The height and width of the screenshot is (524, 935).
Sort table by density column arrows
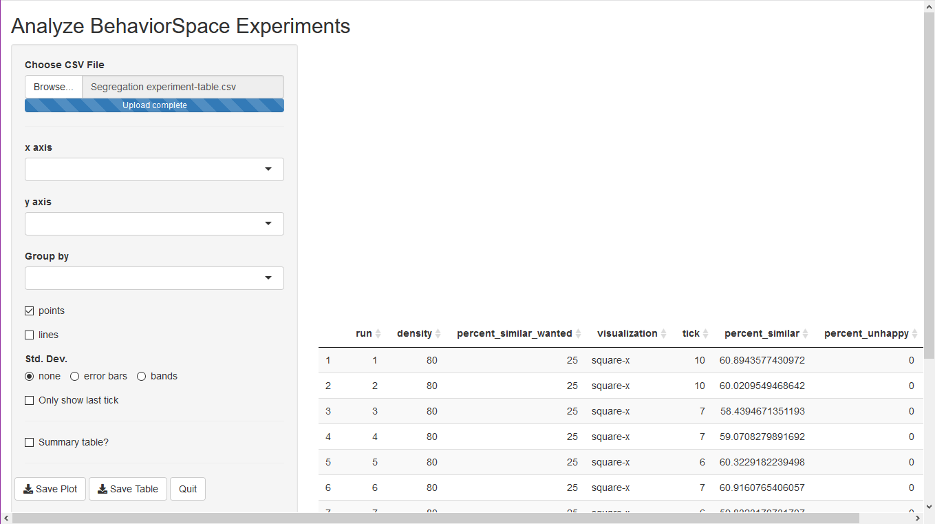[x=438, y=334]
